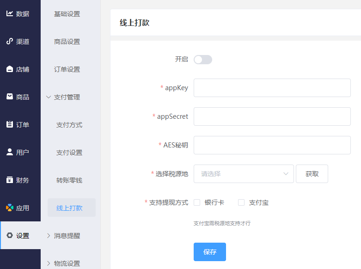Click the 用户 person icon
Screen dimensions: 361x269
click(x=9, y=152)
